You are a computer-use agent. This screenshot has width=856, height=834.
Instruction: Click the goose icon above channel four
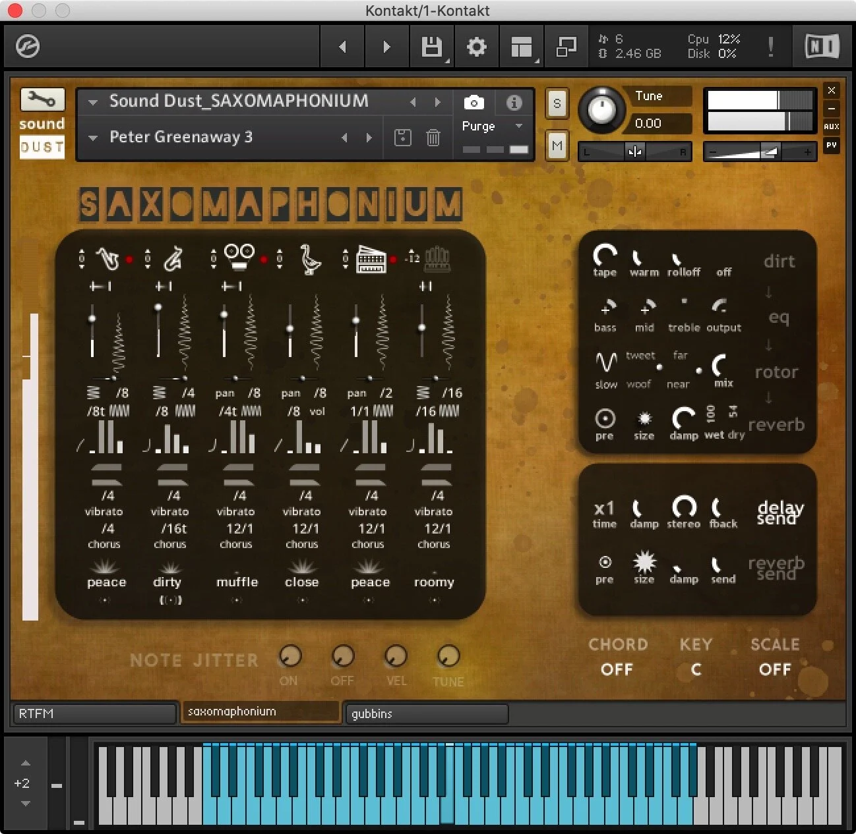(x=310, y=259)
